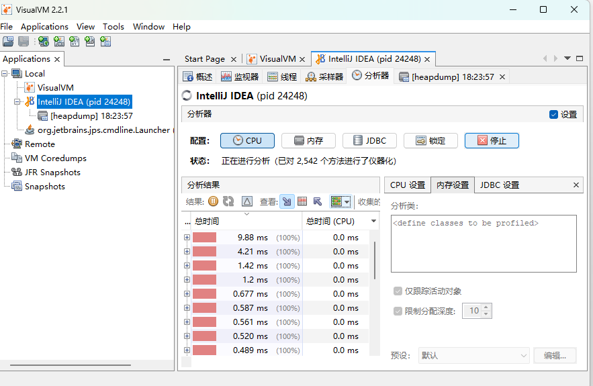Expand the 1.42 ms results row

[187, 265]
